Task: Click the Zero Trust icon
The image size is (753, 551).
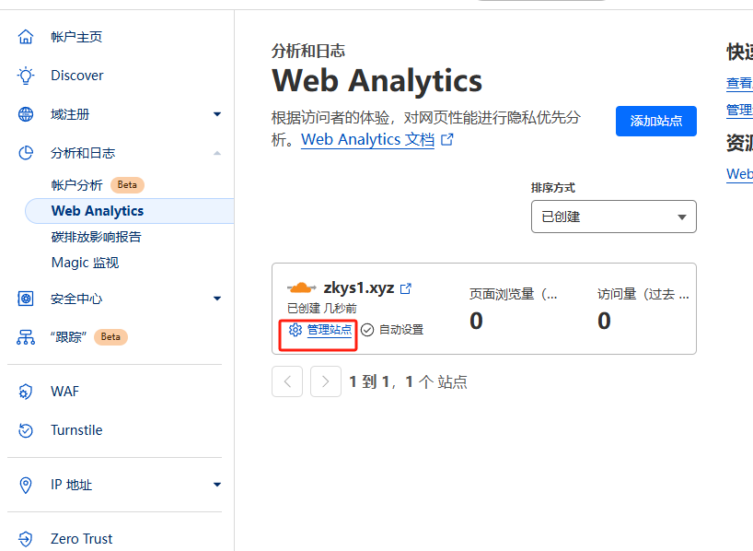Action: (x=26, y=539)
